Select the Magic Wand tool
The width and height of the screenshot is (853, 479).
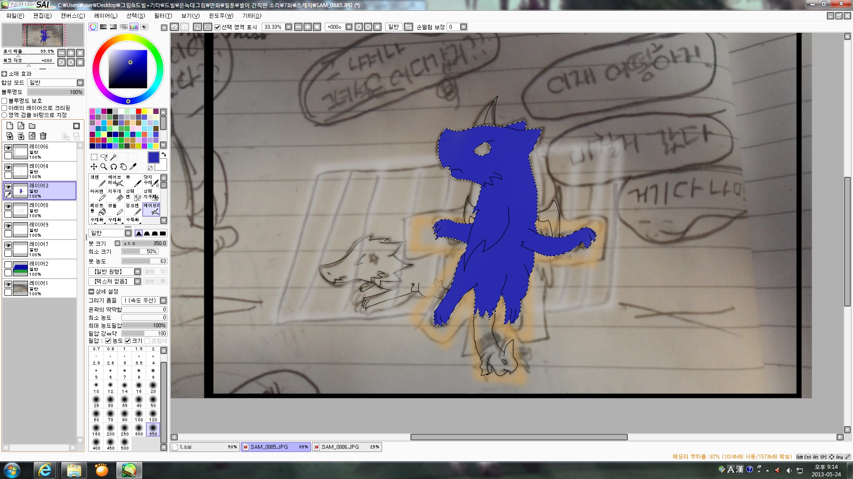click(x=114, y=157)
